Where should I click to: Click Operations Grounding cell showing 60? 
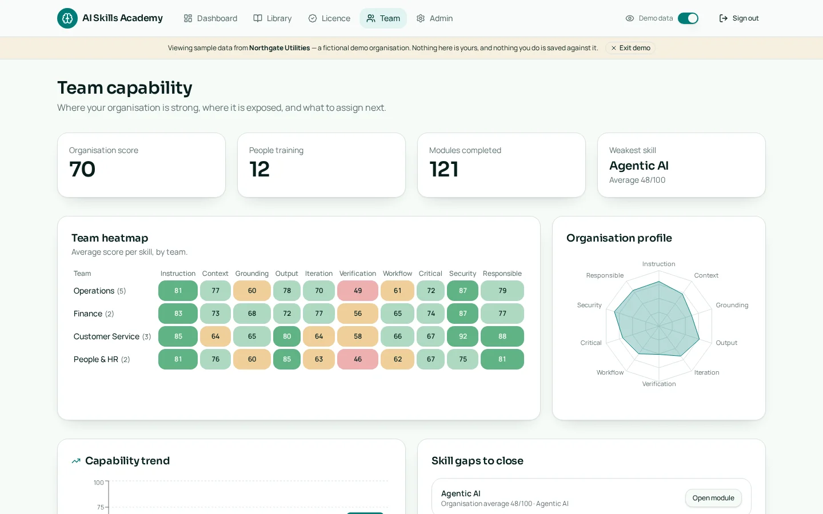pos(252,291)
